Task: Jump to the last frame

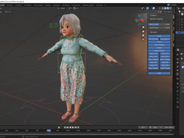Action: click(78, 127)
